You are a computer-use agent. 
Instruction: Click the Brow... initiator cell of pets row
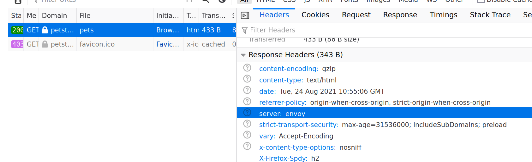pos(168,30)
